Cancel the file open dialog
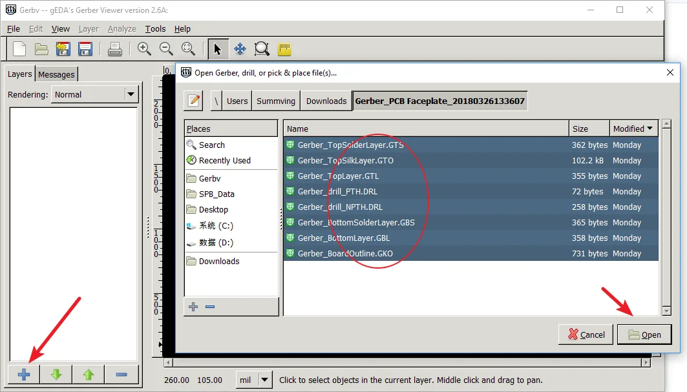 pyautogui.click(x=586, y=335)
